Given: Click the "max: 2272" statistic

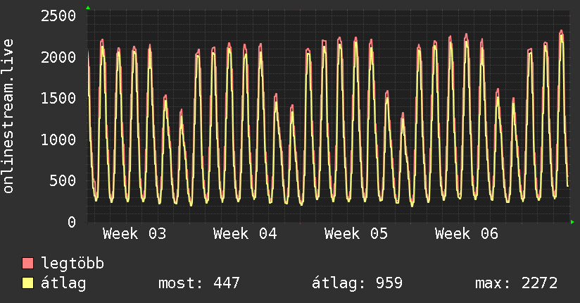Looking at the screenshot, I should point(517,284).
